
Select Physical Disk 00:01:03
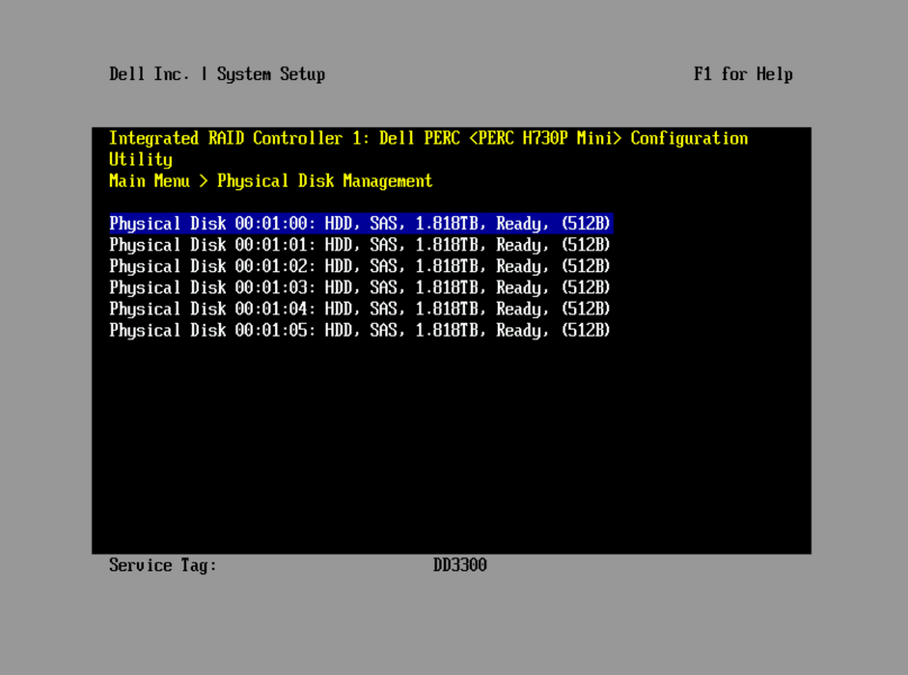coord(359,287)
